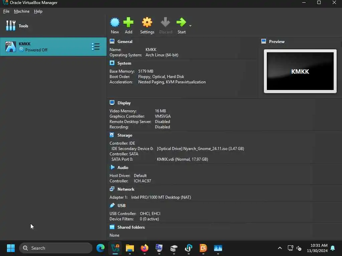Click the OHCI, EHCI USB controller value
The image size is (342, 256).
tap(150, 214)
